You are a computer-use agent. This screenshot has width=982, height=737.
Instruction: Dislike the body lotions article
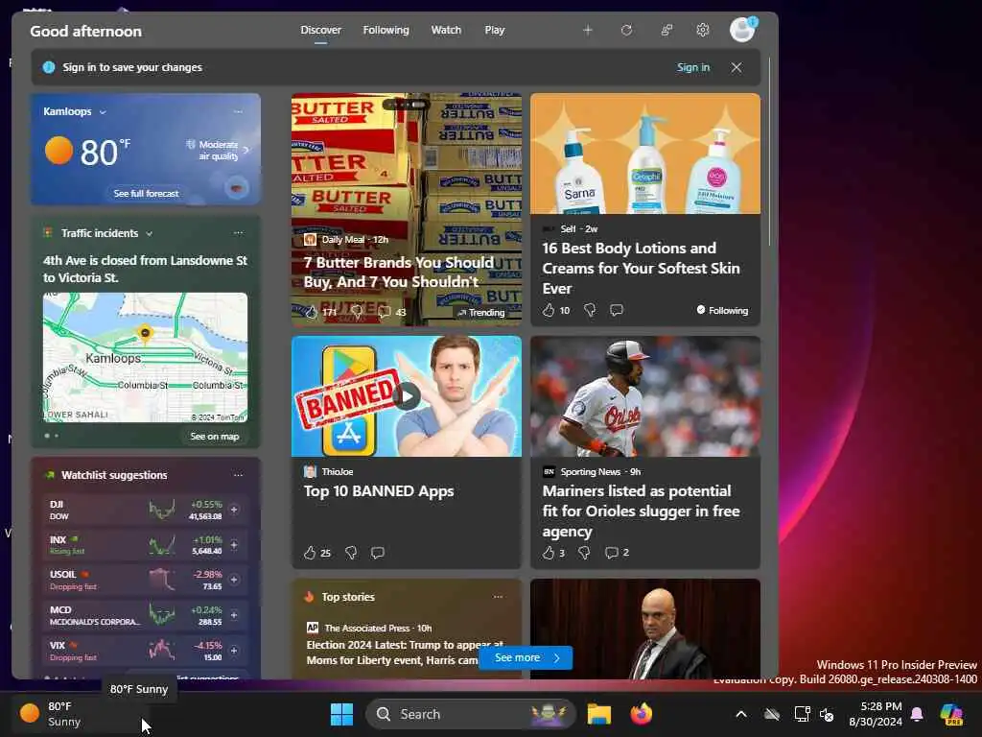590,310
